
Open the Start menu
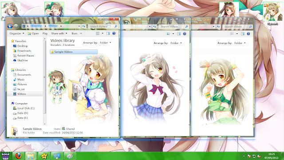click(x=5, y=156)
